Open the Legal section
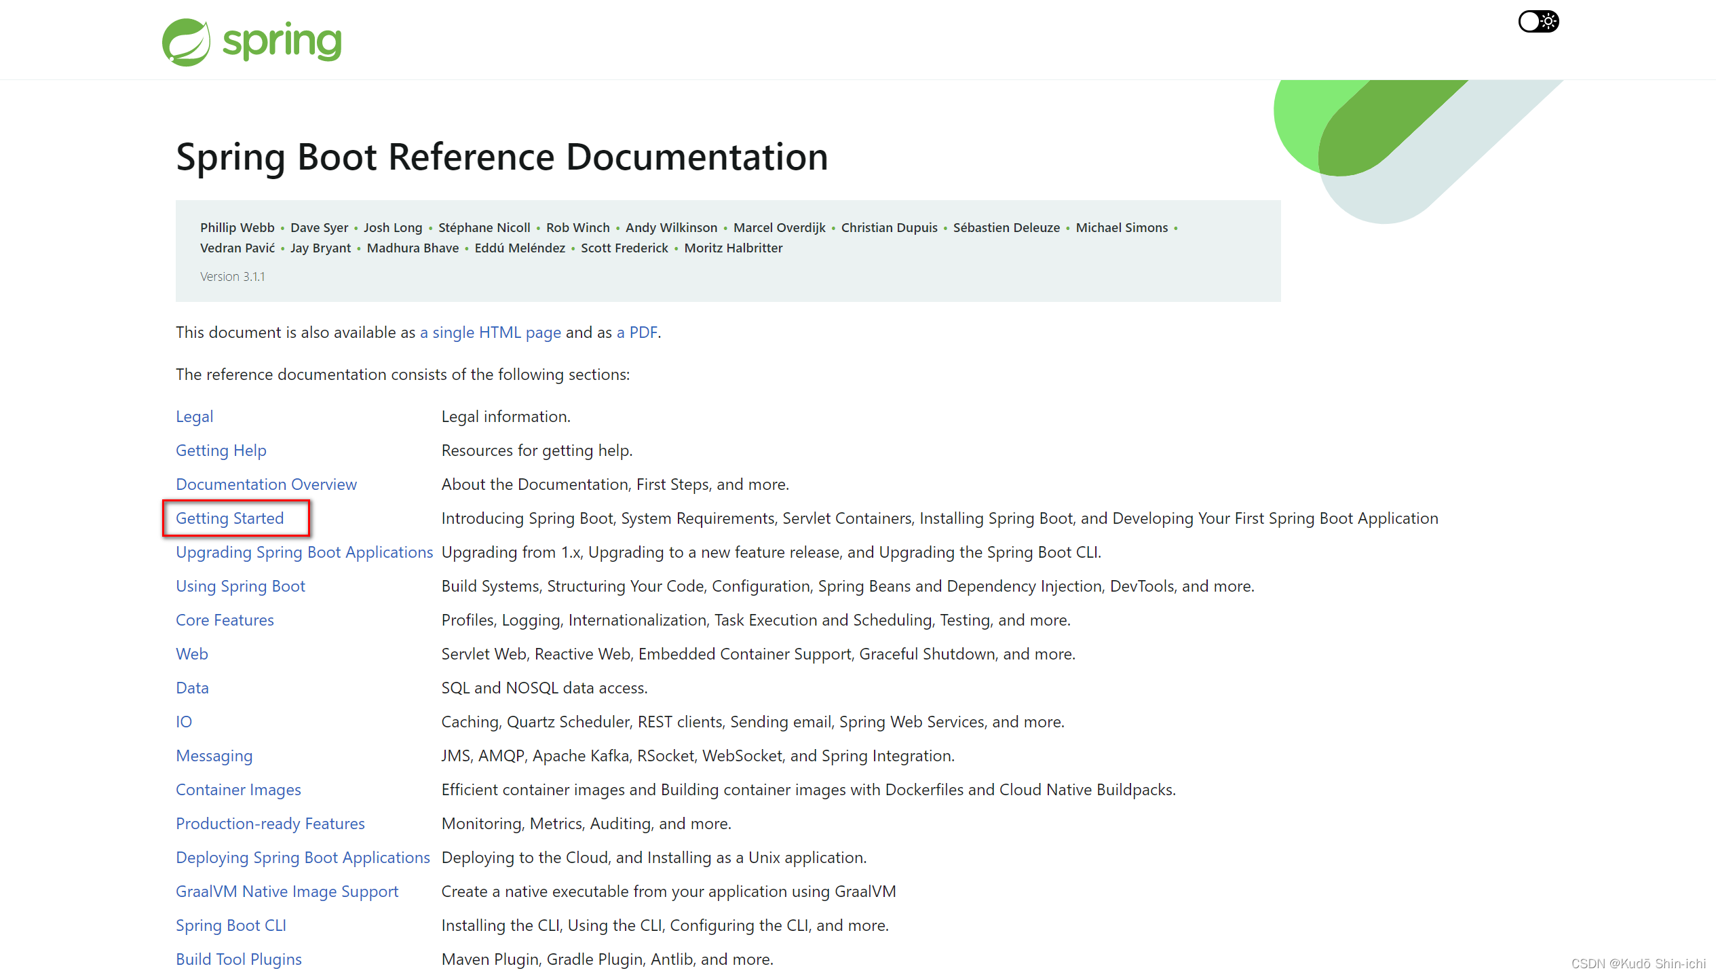The width and height of the screenshot is (1716, 975). click(195, 417)
